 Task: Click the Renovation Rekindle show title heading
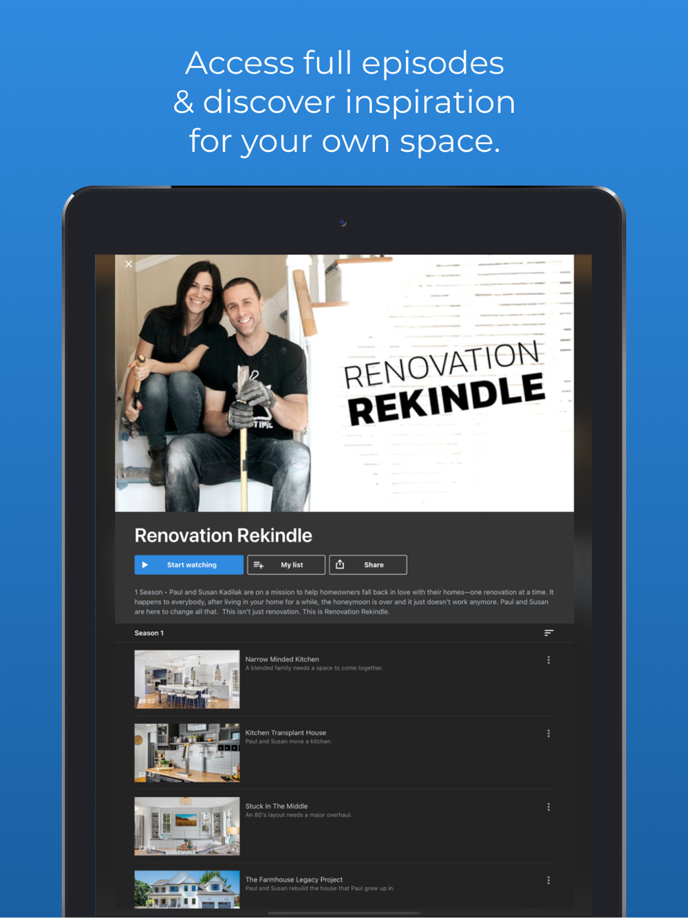[x=223, y=535]
